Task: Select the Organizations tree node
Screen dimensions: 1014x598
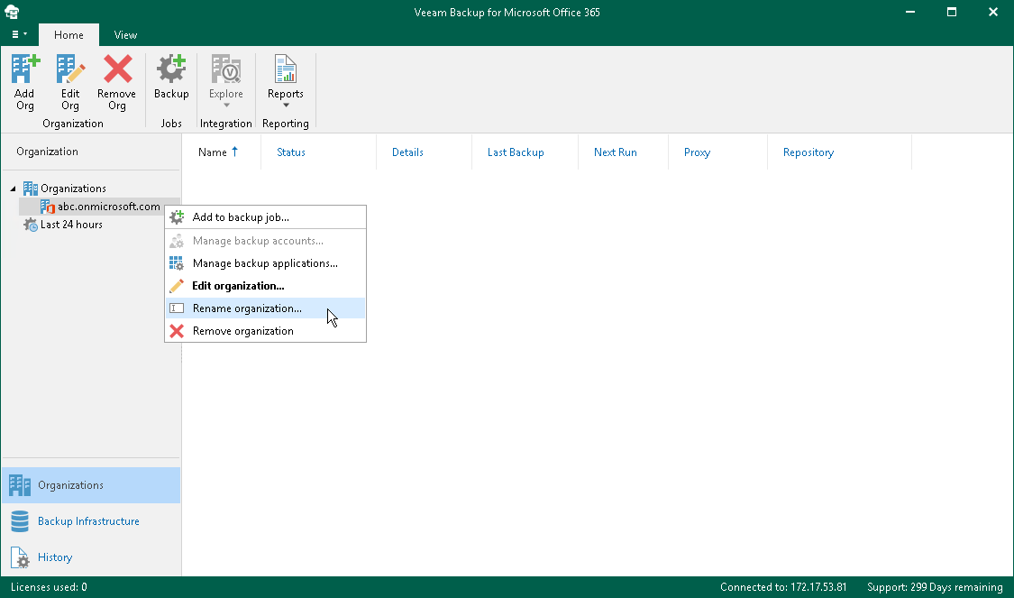Action: click(73, 189)
